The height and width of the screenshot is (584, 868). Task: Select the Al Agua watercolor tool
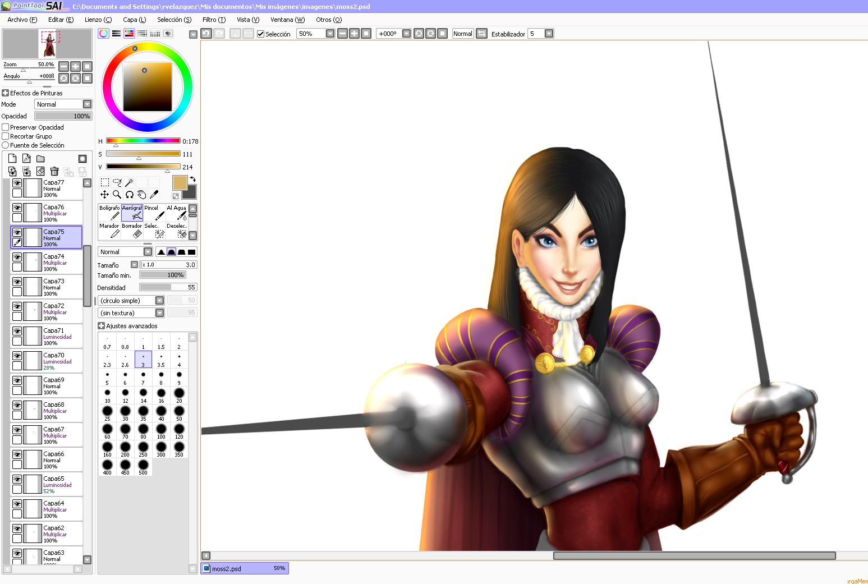pyautogui.click(x=177, y=213)
